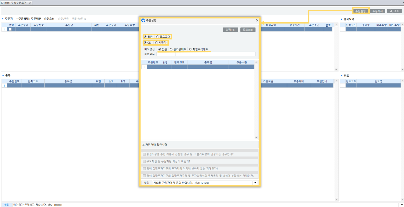Expand the dialog 알림 message dropdown

pyautogui.click(x=255, y=183)
